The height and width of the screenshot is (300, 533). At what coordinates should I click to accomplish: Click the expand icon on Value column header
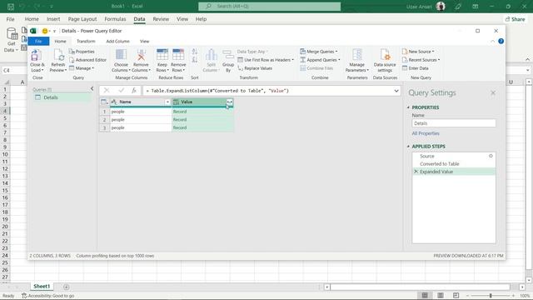click(230, 102)
